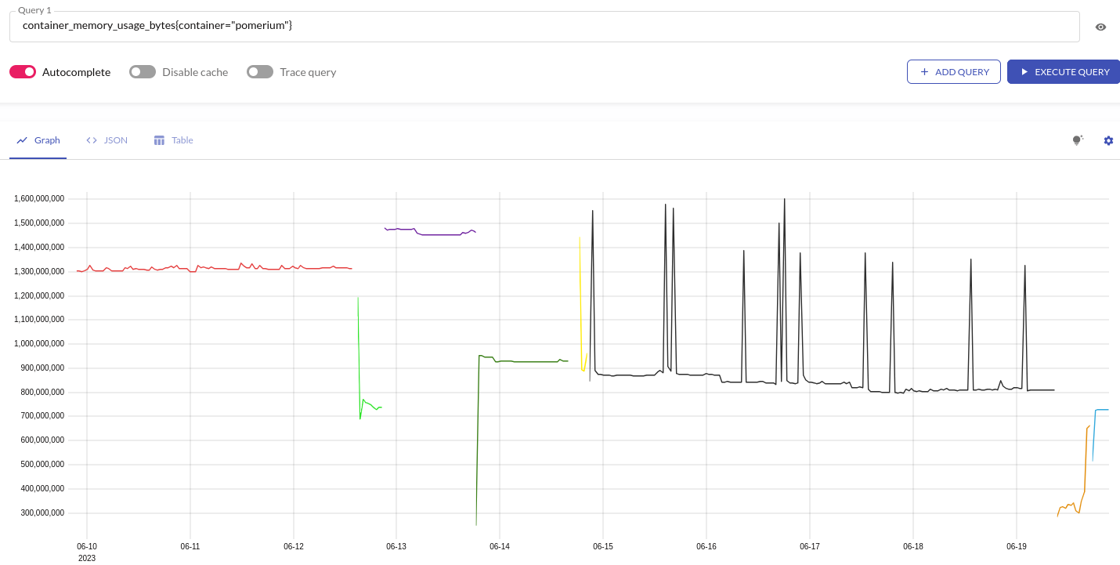This screenshot has width=1120, height=565.
Task: Enable the Disable cache toggle
Action: point(143,71)
